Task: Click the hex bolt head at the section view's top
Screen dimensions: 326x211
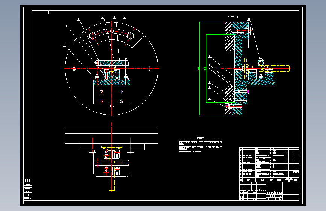Action: [250, 30]
